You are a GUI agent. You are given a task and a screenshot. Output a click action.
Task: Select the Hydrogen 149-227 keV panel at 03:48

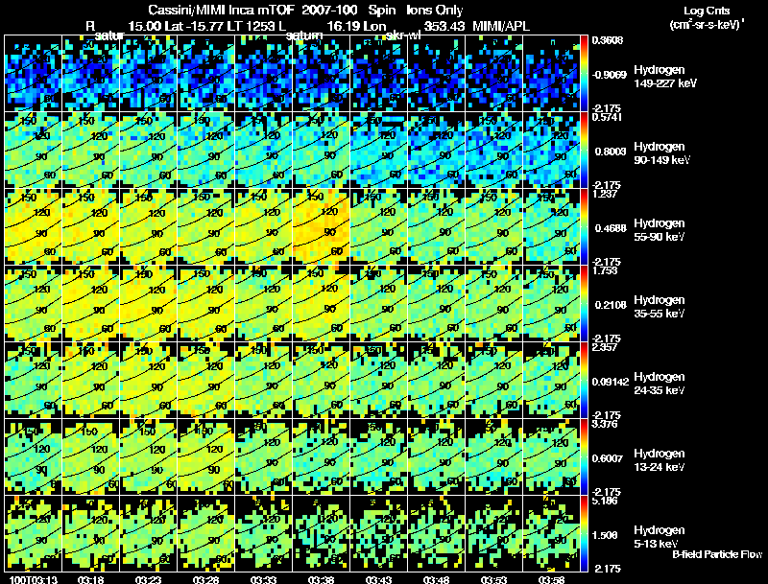(x=437, y=74)
